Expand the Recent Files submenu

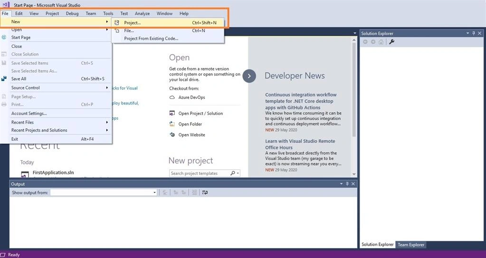pyautogui.click(x=56, y=122)
